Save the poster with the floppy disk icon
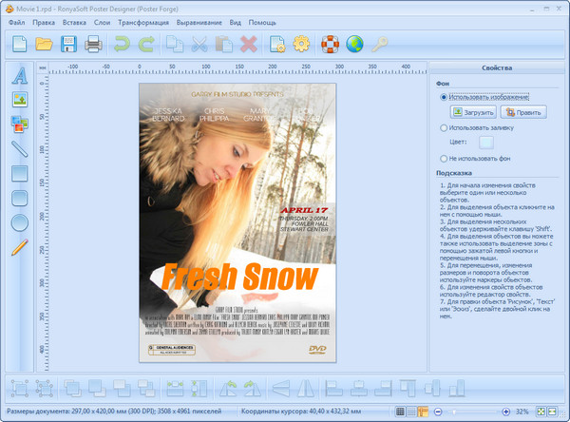570x422 pixels. click(69, 43)
